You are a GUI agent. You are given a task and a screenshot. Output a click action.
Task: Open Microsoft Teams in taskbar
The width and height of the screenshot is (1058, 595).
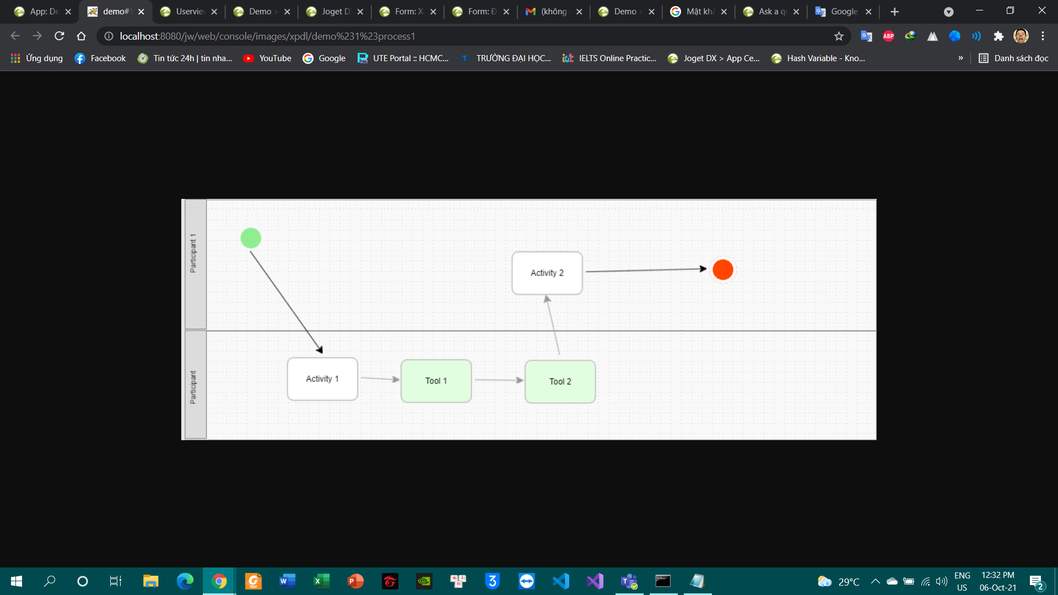coord(629,581)
